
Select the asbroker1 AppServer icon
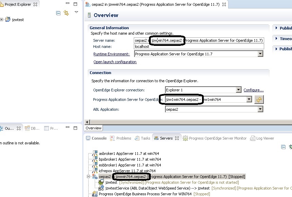[94, 154]
